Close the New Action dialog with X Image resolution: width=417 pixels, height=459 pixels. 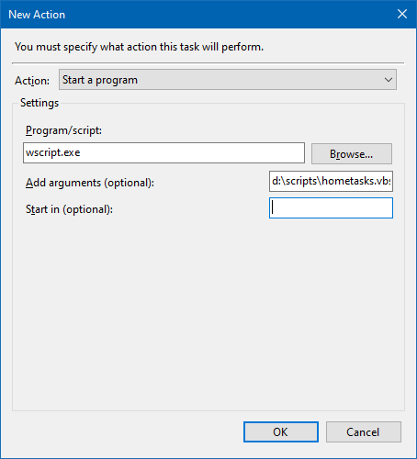[x=402, y=14]
